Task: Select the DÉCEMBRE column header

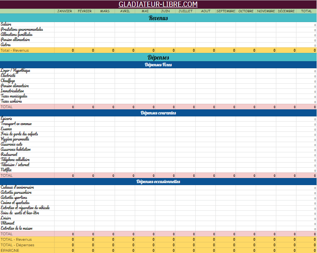Action: coord(286,11)
